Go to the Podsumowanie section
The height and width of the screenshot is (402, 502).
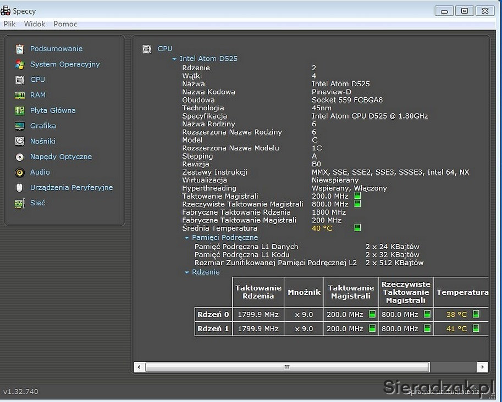[56, 49]
